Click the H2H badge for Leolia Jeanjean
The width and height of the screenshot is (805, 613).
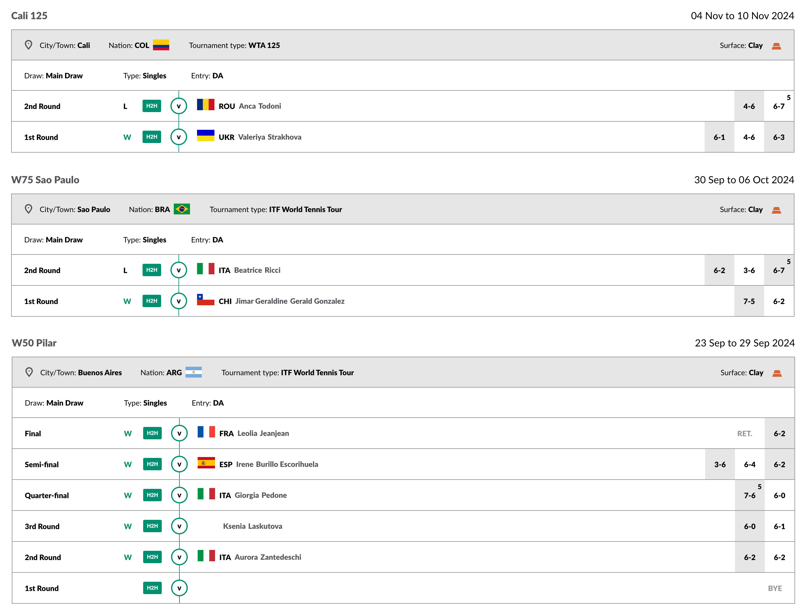pos(152,433)
